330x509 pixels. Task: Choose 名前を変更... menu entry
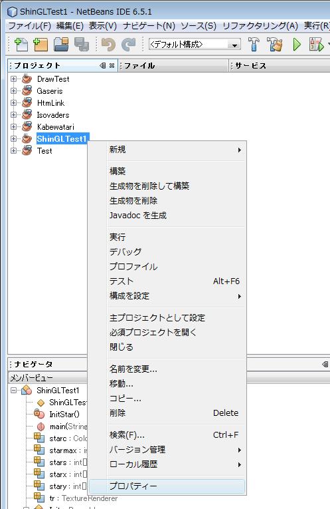pyautogui.click(x=167, y=369)
